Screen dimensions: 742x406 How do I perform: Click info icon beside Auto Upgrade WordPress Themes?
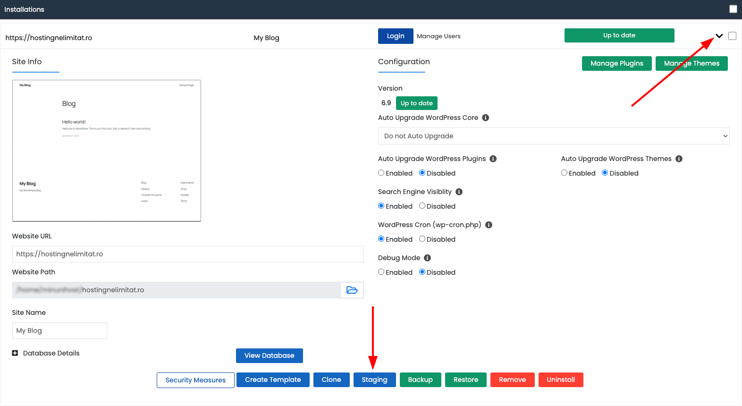coord(679,159)
